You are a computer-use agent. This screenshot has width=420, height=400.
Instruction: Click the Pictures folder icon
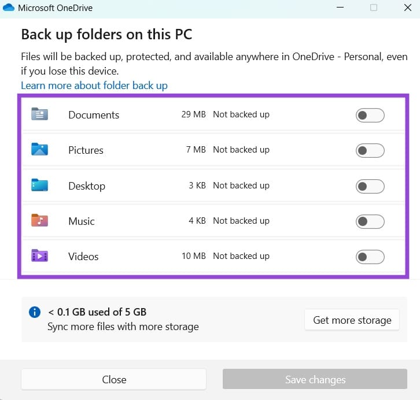click(x=39, y=150)
